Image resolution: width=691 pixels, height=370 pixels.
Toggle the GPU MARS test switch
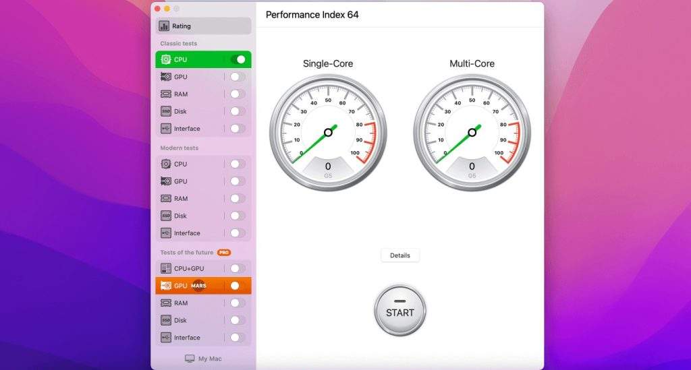pyautogui.click(x=237, y=286)
